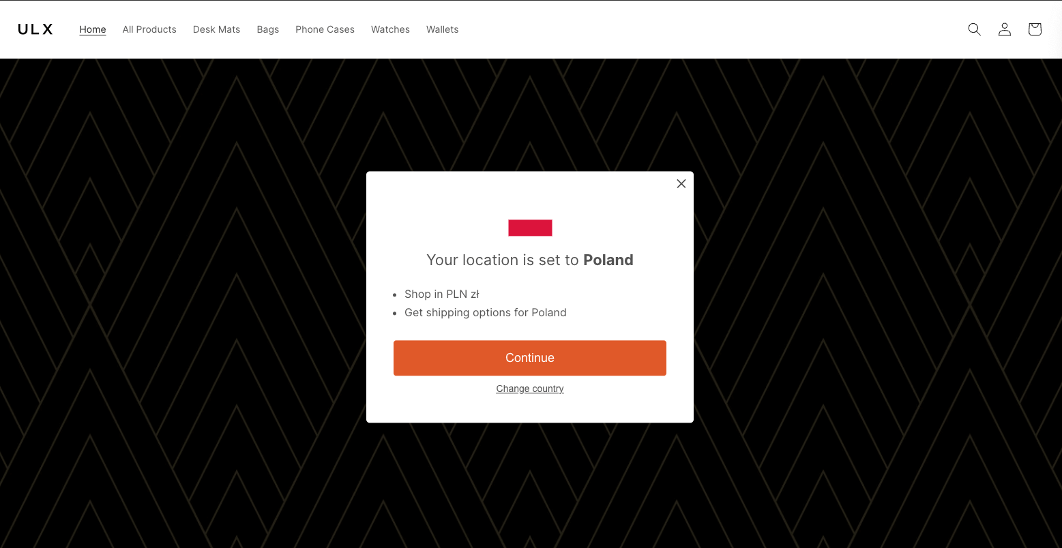Click the Shop in PLN zł bullet
Viewport: 1062px width, 548px height.
(x=442, y=294)
